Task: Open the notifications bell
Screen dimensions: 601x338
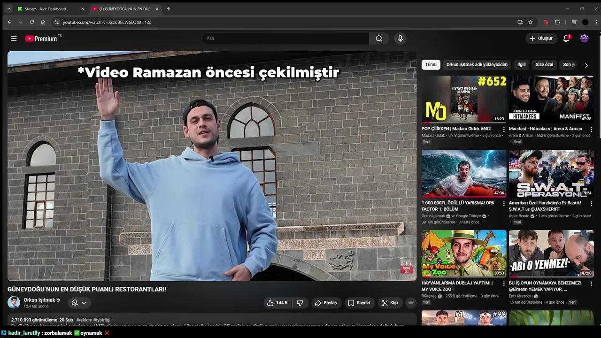Action: tap(566, 38)
